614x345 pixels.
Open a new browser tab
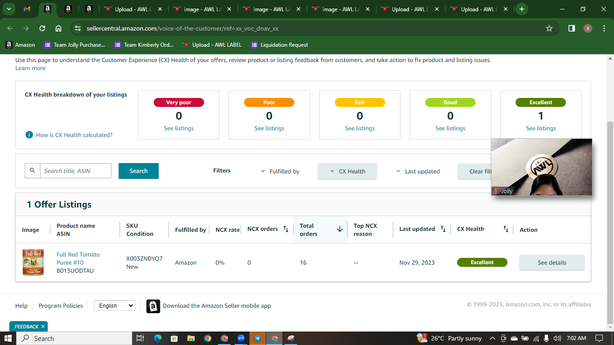pyautogui.click(x=521, y=9)
